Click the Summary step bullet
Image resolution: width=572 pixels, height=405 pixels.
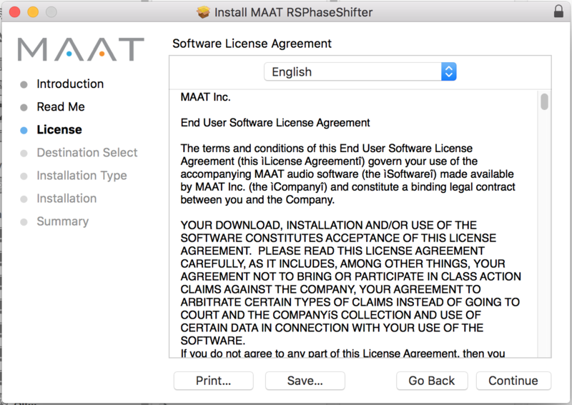click(24, 222)
